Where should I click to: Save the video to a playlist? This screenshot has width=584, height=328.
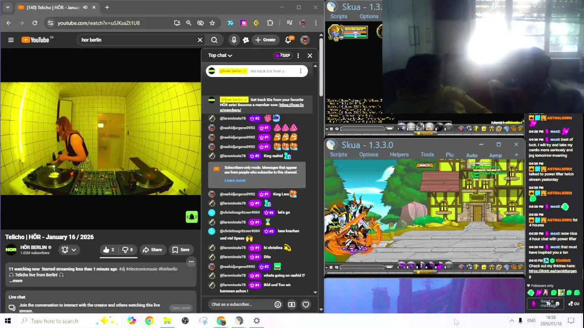pos(181,250)
